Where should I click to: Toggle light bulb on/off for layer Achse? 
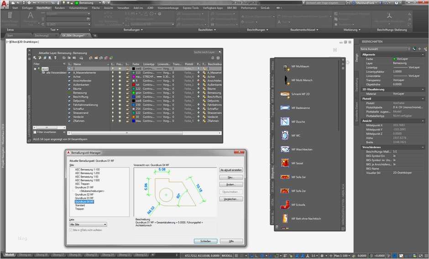point(113,77)
